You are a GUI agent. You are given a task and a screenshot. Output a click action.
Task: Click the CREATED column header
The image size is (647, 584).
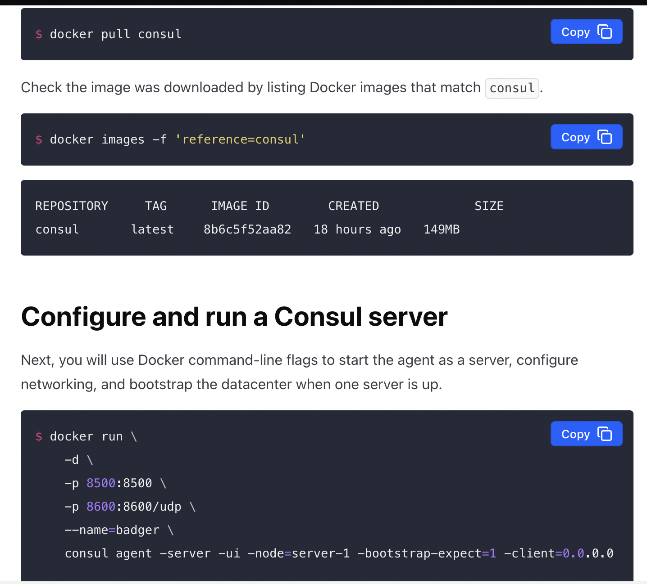pyautogui.click(x=354, y=206)
